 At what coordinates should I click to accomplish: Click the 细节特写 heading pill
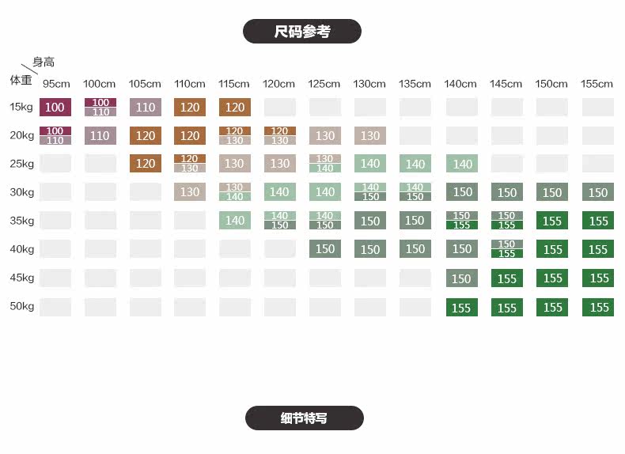(304, 418)
